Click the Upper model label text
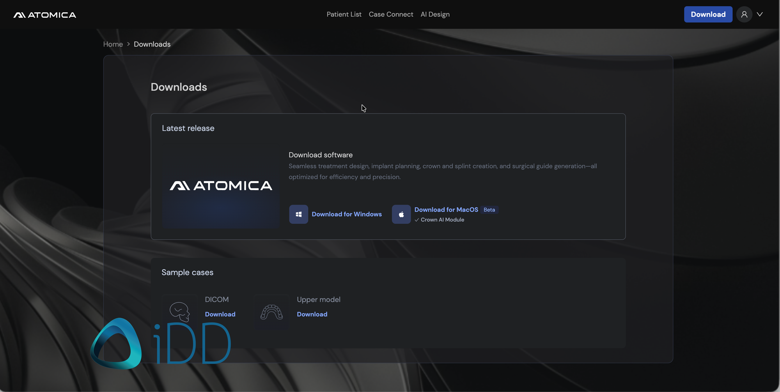Viewport: 780px width, 392px height. [x=319, y=299]
